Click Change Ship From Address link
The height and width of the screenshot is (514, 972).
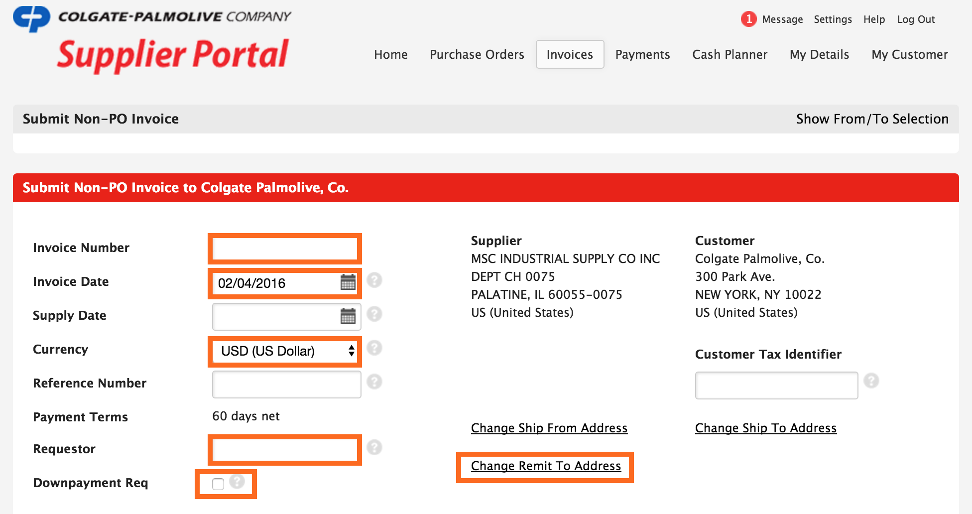point(549,428)
